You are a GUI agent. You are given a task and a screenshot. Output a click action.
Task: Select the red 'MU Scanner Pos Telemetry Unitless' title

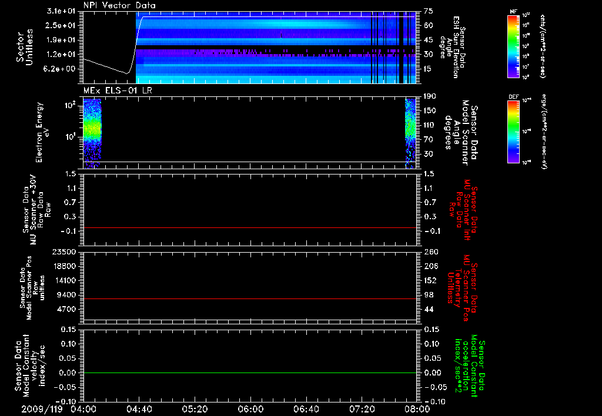(463, 288)
